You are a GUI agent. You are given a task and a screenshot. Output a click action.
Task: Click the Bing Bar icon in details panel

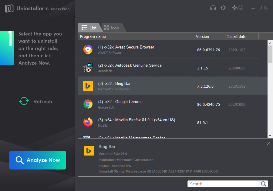(89, 150)
